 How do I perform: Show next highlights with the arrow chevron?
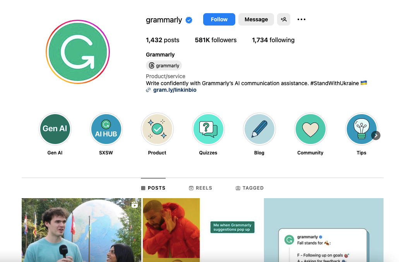376,135
